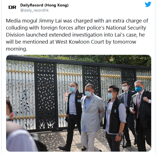Image resolution: width=161 pixels, height=153 pixels.
Task: Click the Twitter bird logo icon
Action: [x=148, y=4]
